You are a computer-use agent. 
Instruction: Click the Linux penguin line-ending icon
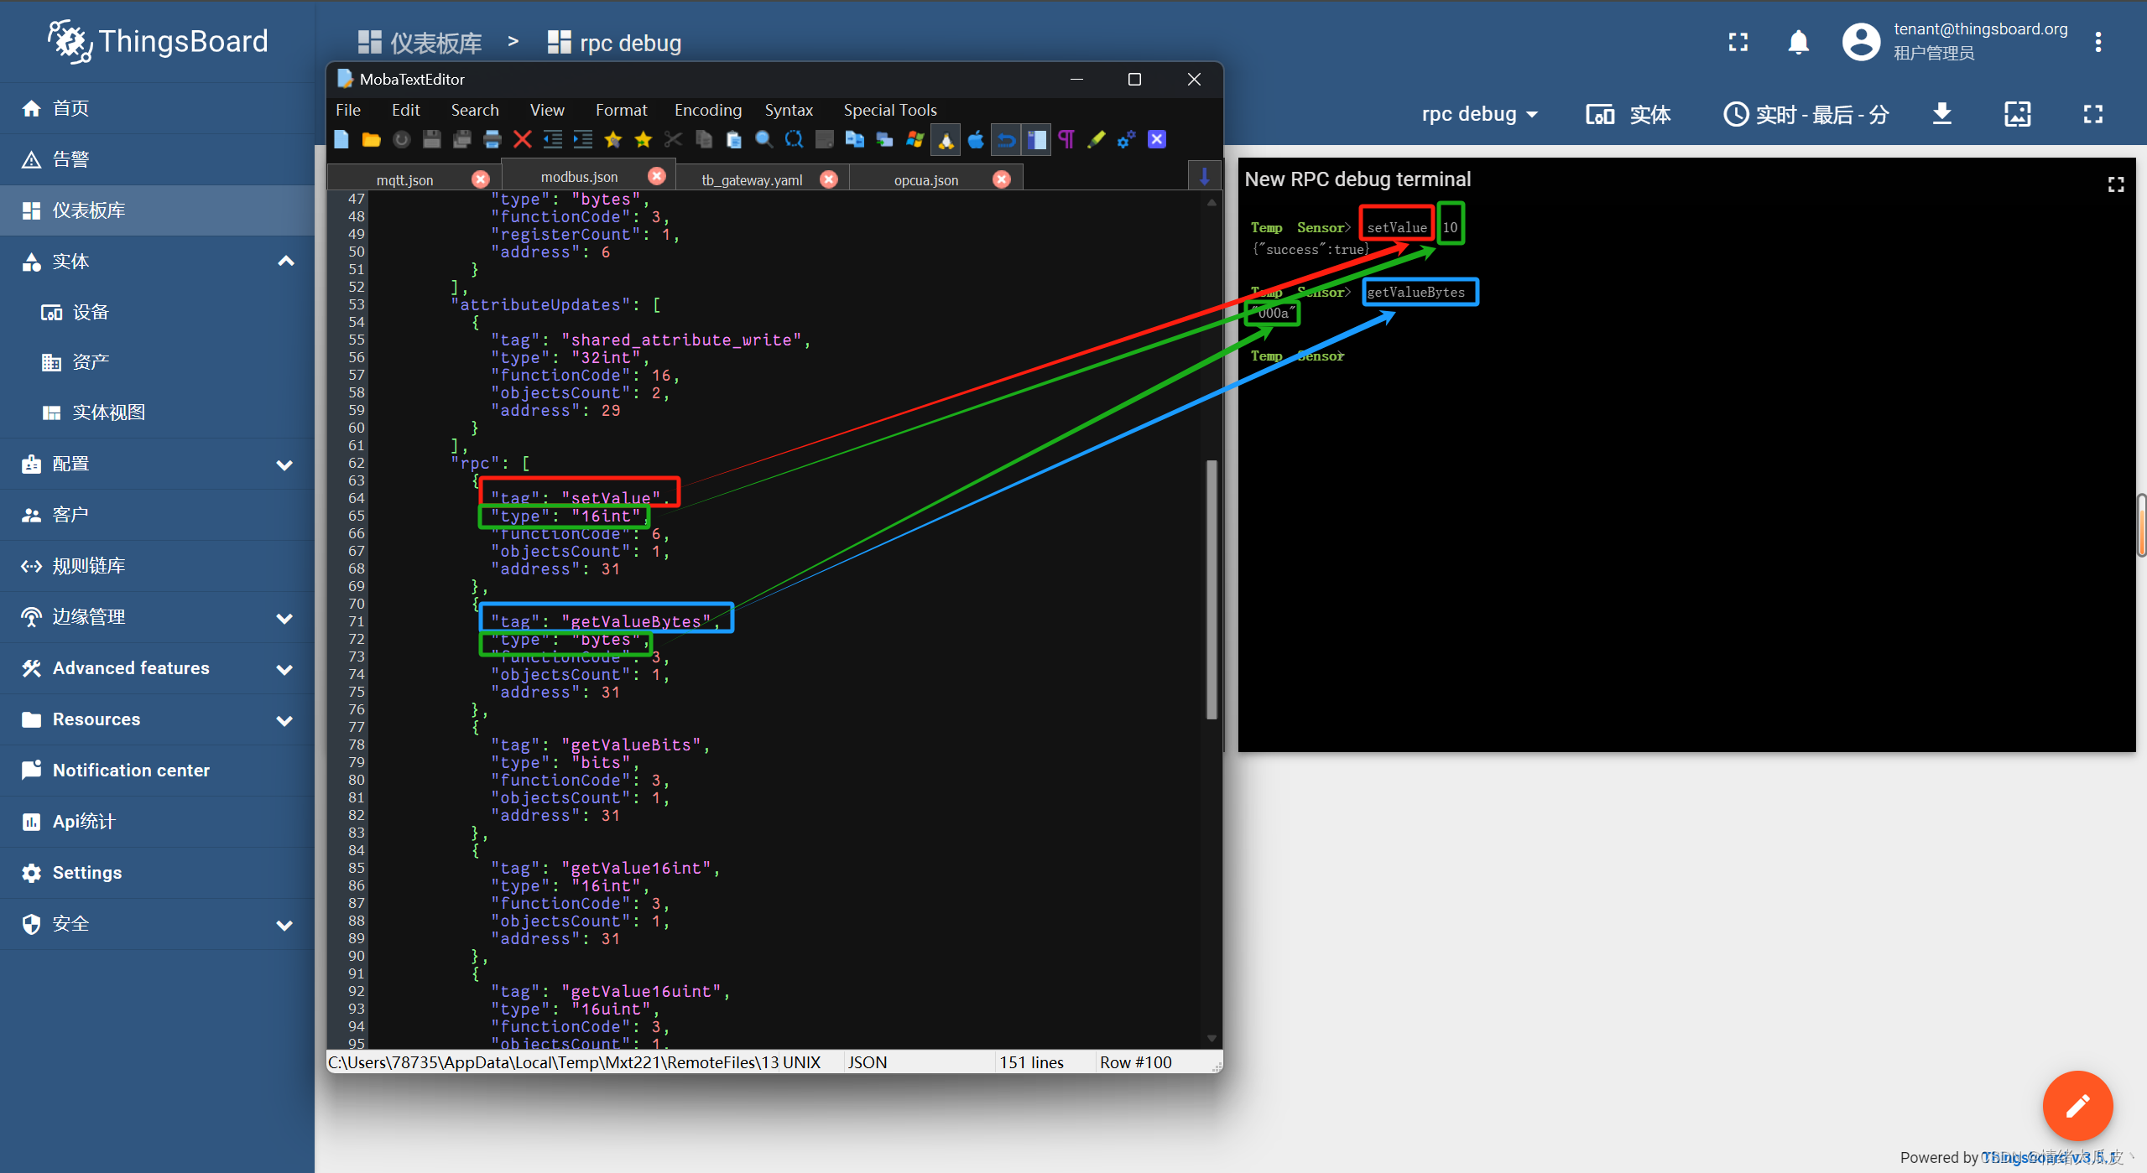[x=946, y=140]
